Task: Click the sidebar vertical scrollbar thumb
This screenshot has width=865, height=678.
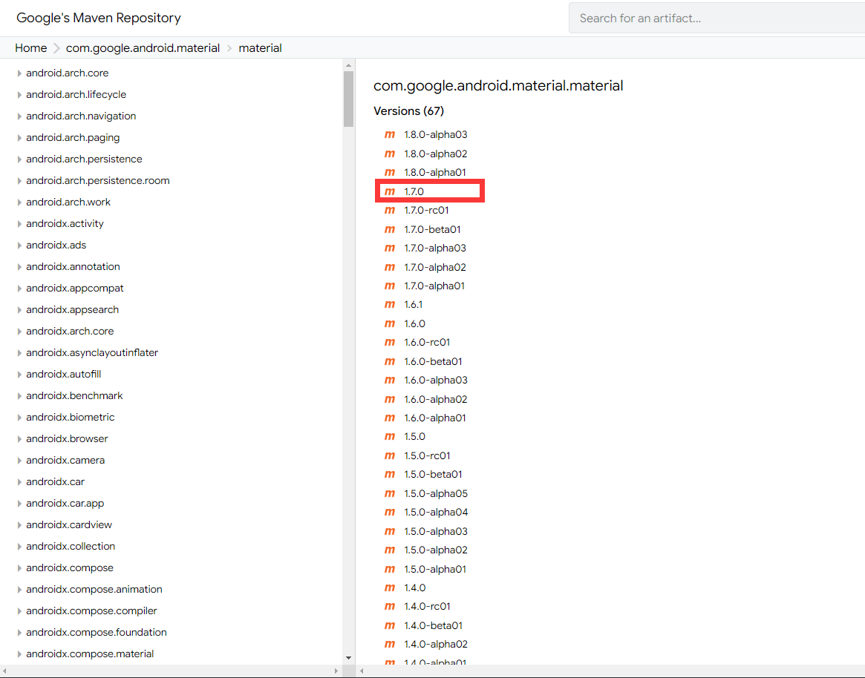Action: (348, 99)
